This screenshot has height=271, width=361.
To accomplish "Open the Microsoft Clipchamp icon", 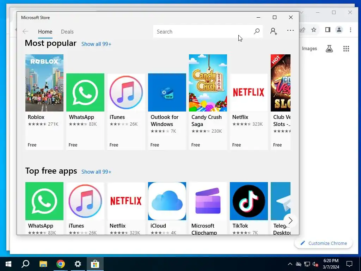I will 208,201.
